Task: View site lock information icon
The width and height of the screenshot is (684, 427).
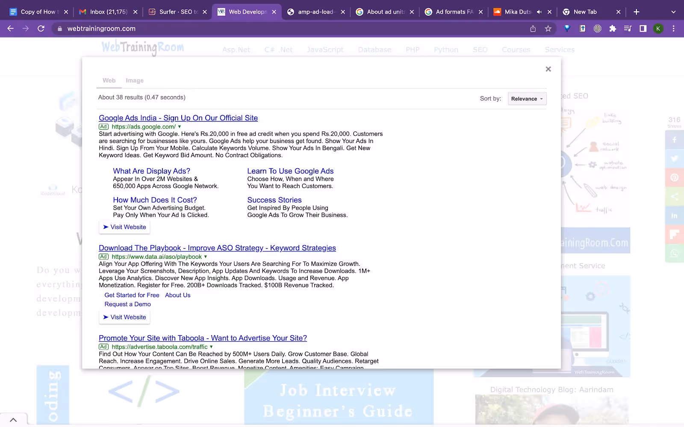Action: tap(59, 29)
